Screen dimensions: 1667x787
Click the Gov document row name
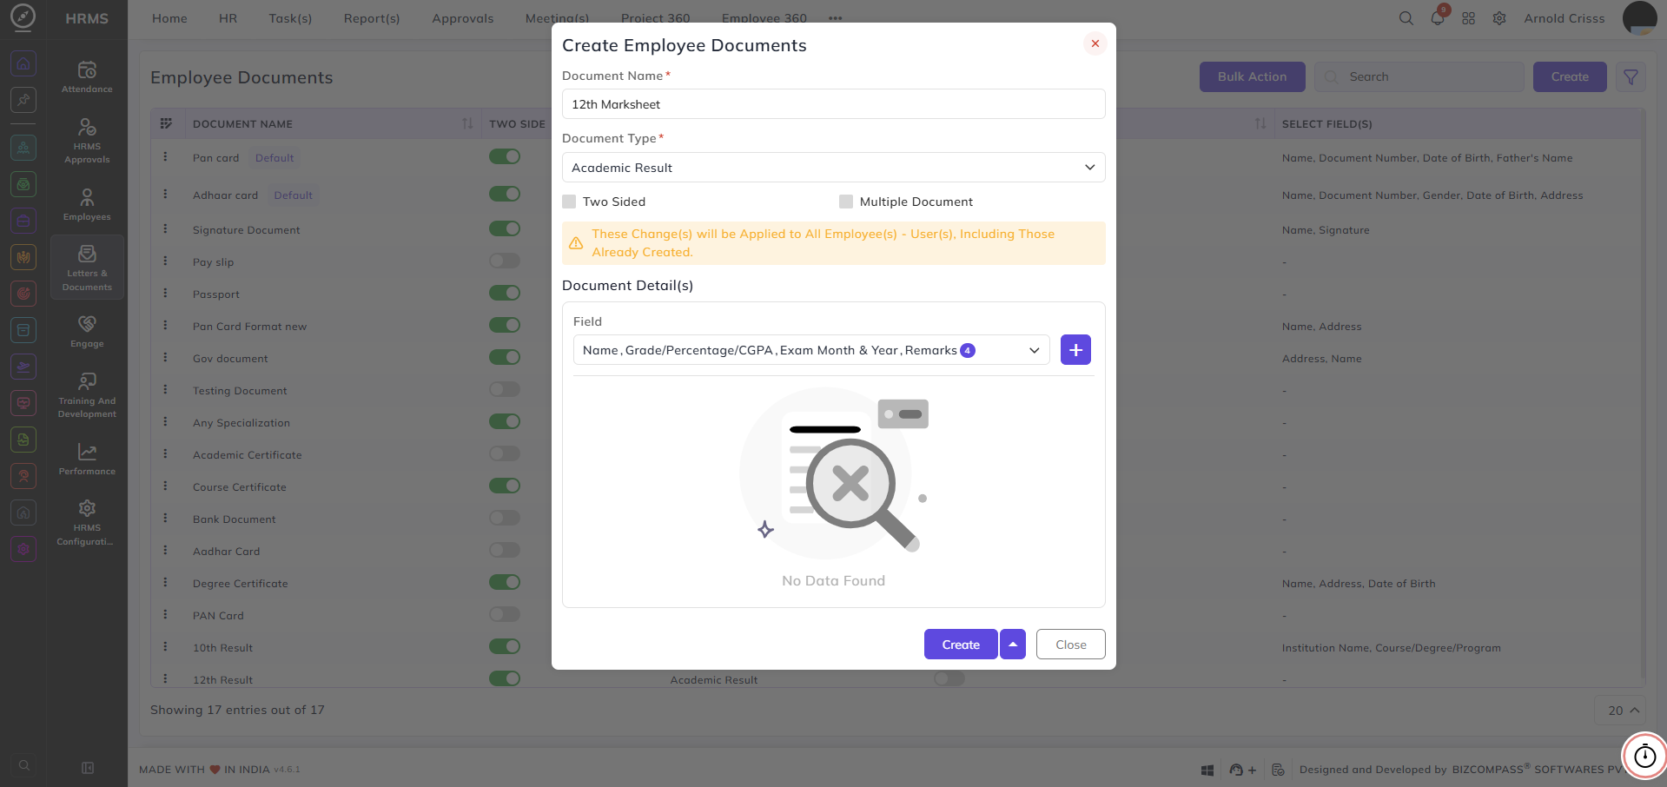pos(230,359)
